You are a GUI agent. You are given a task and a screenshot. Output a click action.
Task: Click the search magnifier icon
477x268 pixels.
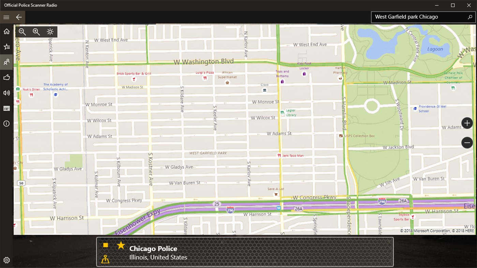click(x=469, y=16)
